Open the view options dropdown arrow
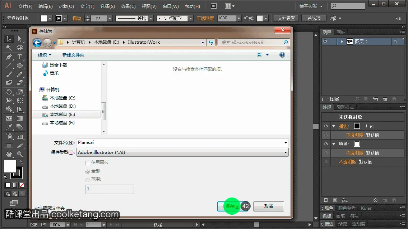Image resolution: width=408 pixels, height=229 pixels. tap(267, 55)
